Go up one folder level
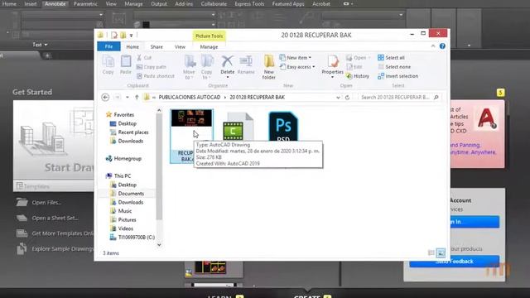Image resolution: width=530 pixels, height=298 pixels. coord(137,98)
